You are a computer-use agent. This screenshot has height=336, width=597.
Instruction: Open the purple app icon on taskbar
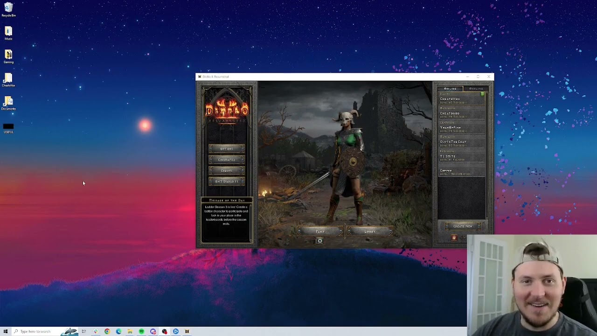pos(153,331)
